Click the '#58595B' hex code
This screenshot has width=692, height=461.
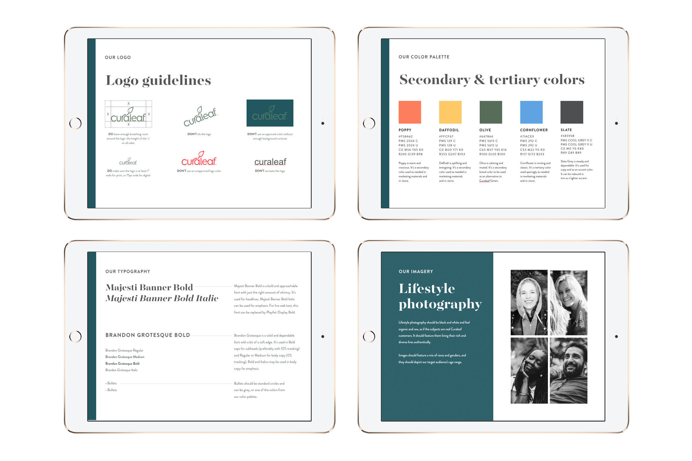567,136
